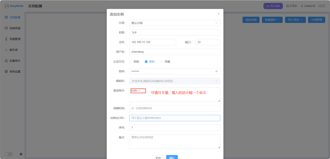The height and width of the screenshot is (159, 330).
Task: Expand 脚本库 in the sidebar
Action: (x=13, y=50)
